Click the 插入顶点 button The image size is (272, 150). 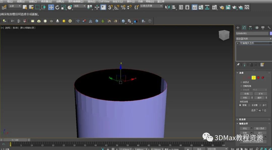[x=260, y=128]
